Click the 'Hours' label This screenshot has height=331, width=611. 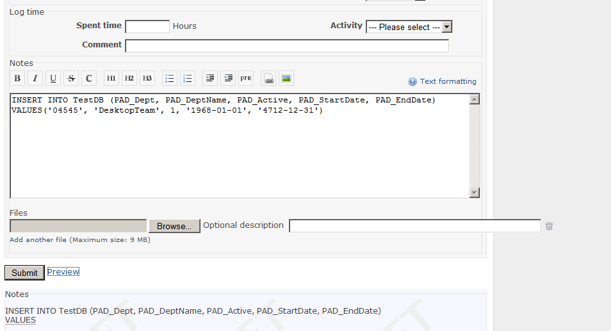[x=184, y=26]
